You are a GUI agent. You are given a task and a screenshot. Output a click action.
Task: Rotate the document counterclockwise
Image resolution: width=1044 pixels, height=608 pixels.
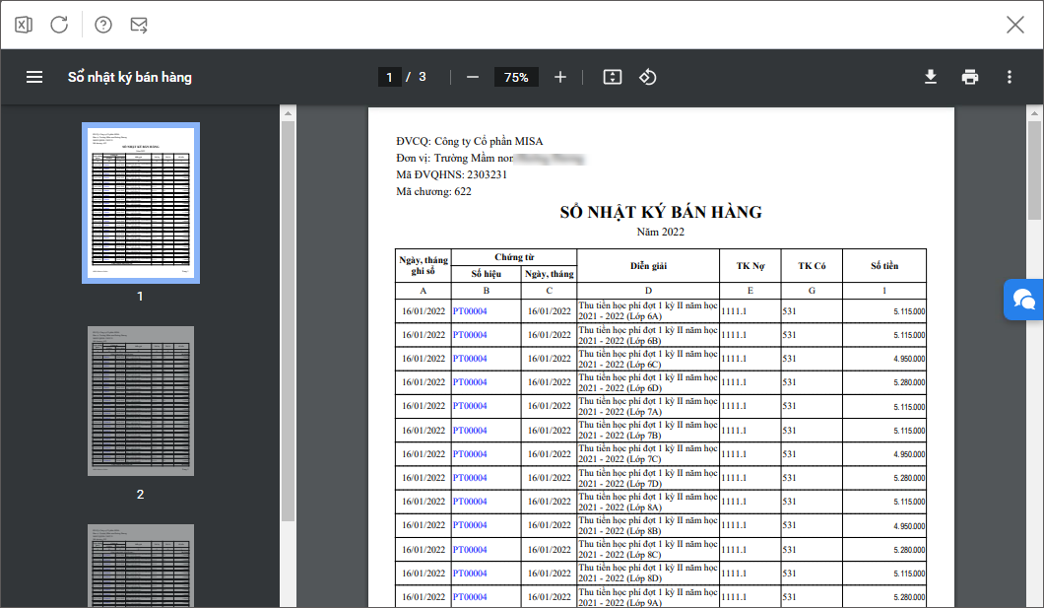pos(647,77)
